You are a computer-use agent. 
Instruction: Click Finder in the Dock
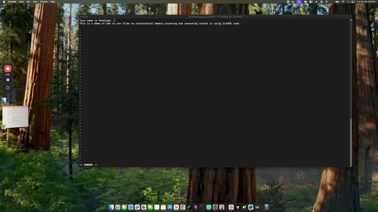pos(111,207)
